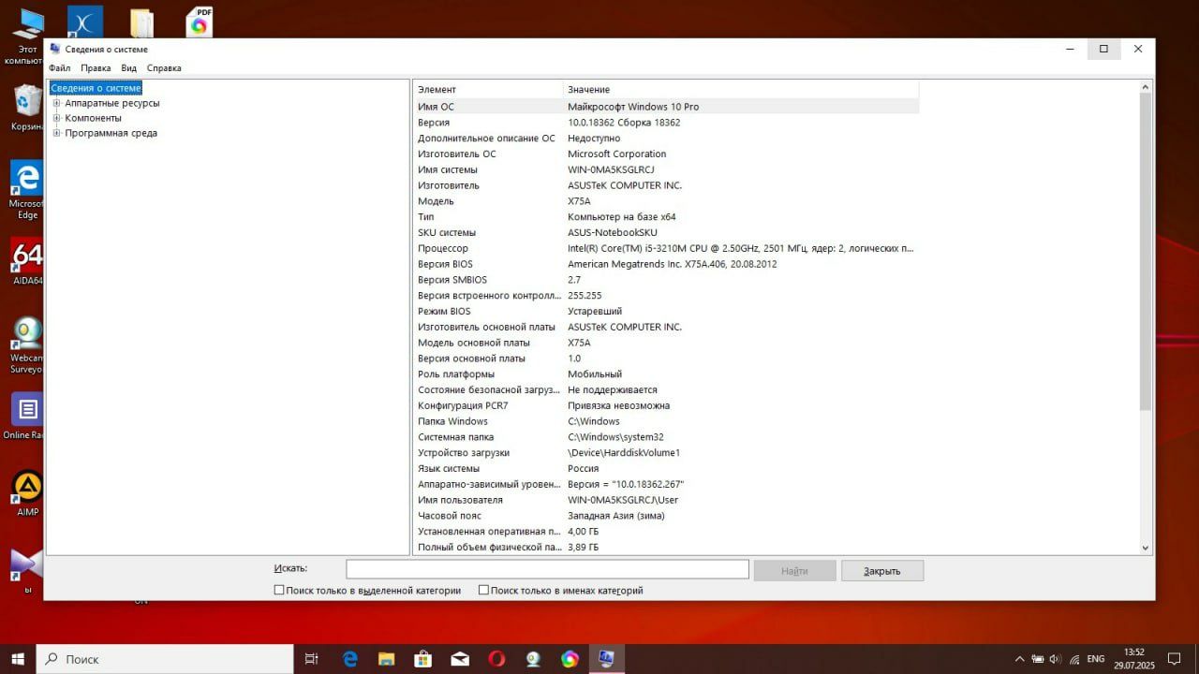Select the Имя ОС row
Image resolution: width=1199 pixels, height=674 pixels.
coord(666,107)
